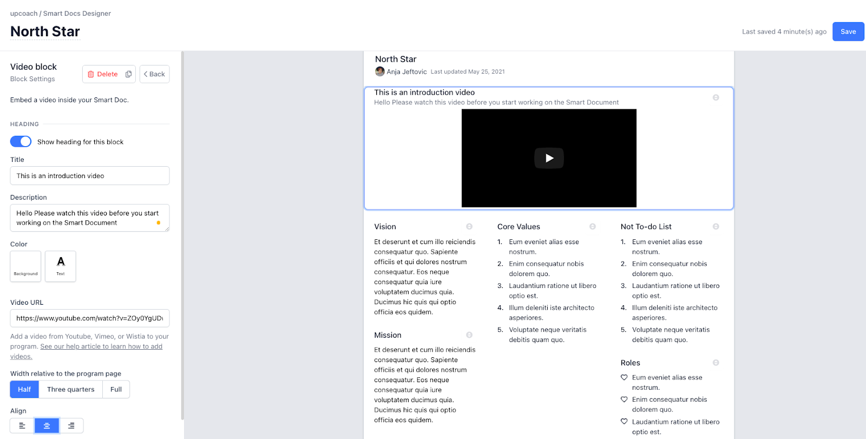Click the heart icon beside Enim consequatur in Roles
Screen dimensions: 866x439
624,399
